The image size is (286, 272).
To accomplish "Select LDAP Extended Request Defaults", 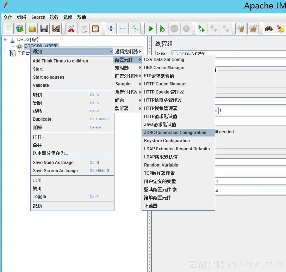I will [x=178, y=149].
